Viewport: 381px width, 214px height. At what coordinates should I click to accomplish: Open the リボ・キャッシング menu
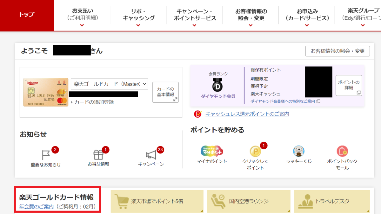[138, 15]
